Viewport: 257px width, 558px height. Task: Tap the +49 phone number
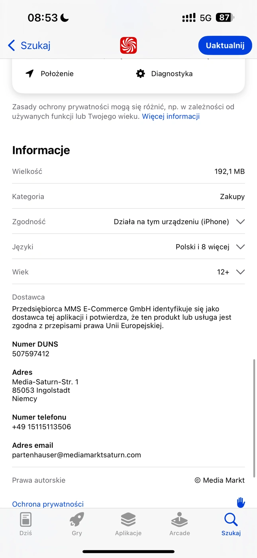tap(41, 427)
